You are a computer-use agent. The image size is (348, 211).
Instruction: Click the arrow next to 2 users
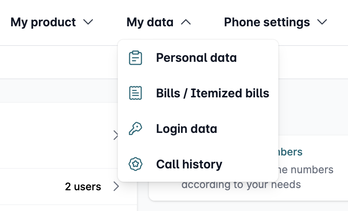[x=116, y=187]
